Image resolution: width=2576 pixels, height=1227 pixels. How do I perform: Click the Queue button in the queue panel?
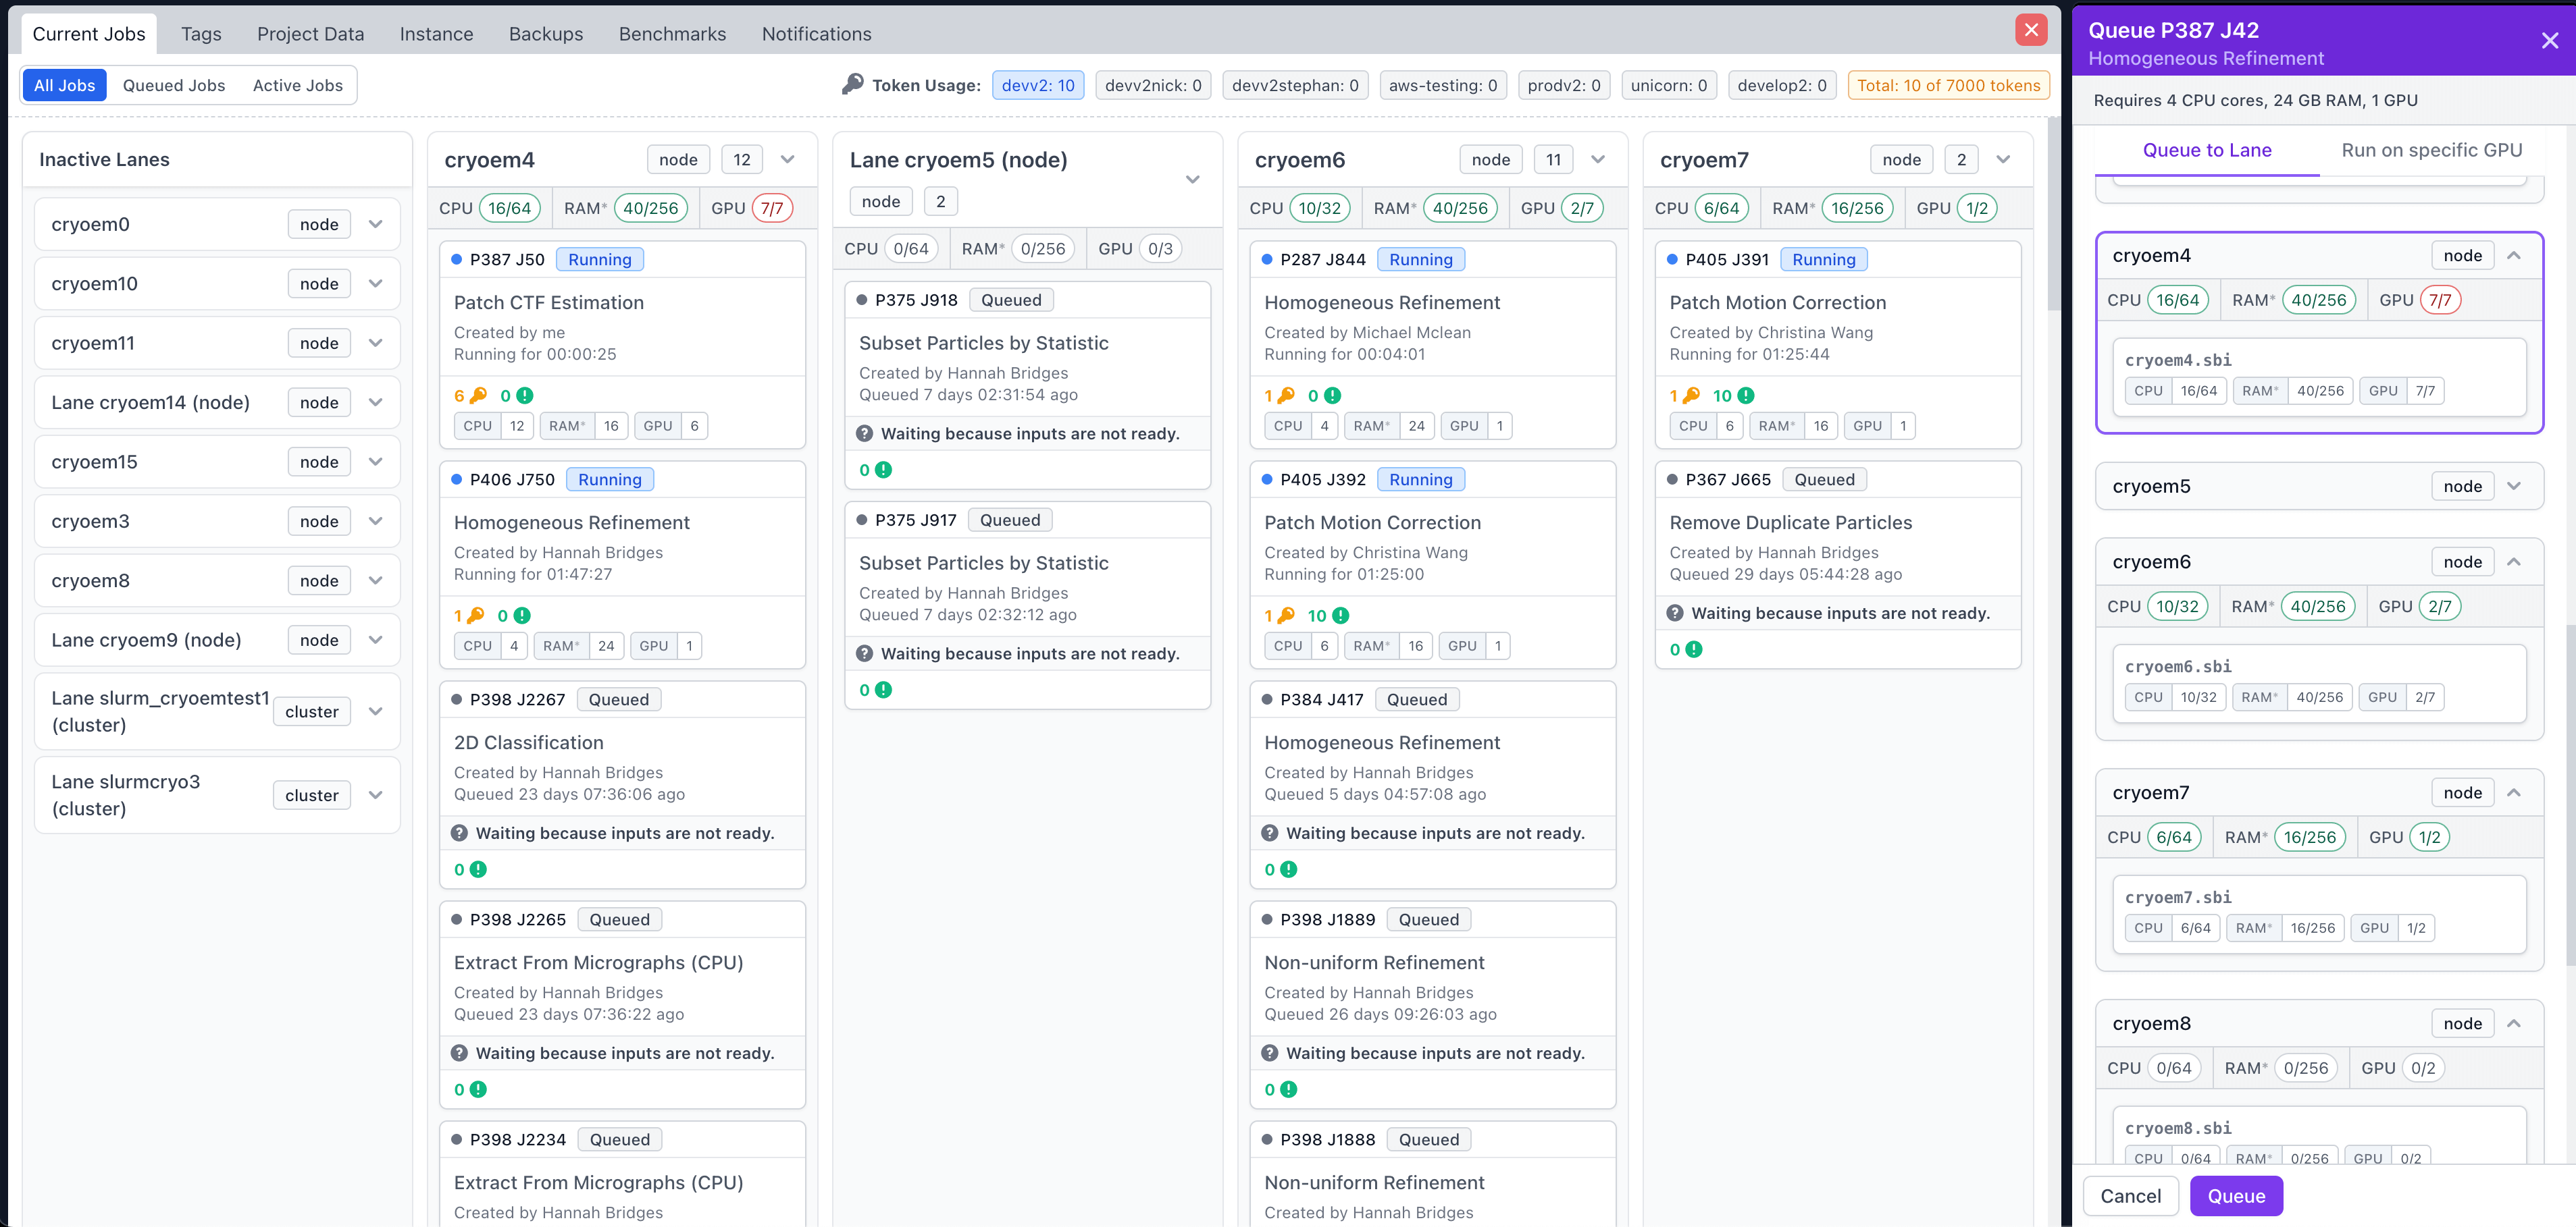click(2237, 1195)
